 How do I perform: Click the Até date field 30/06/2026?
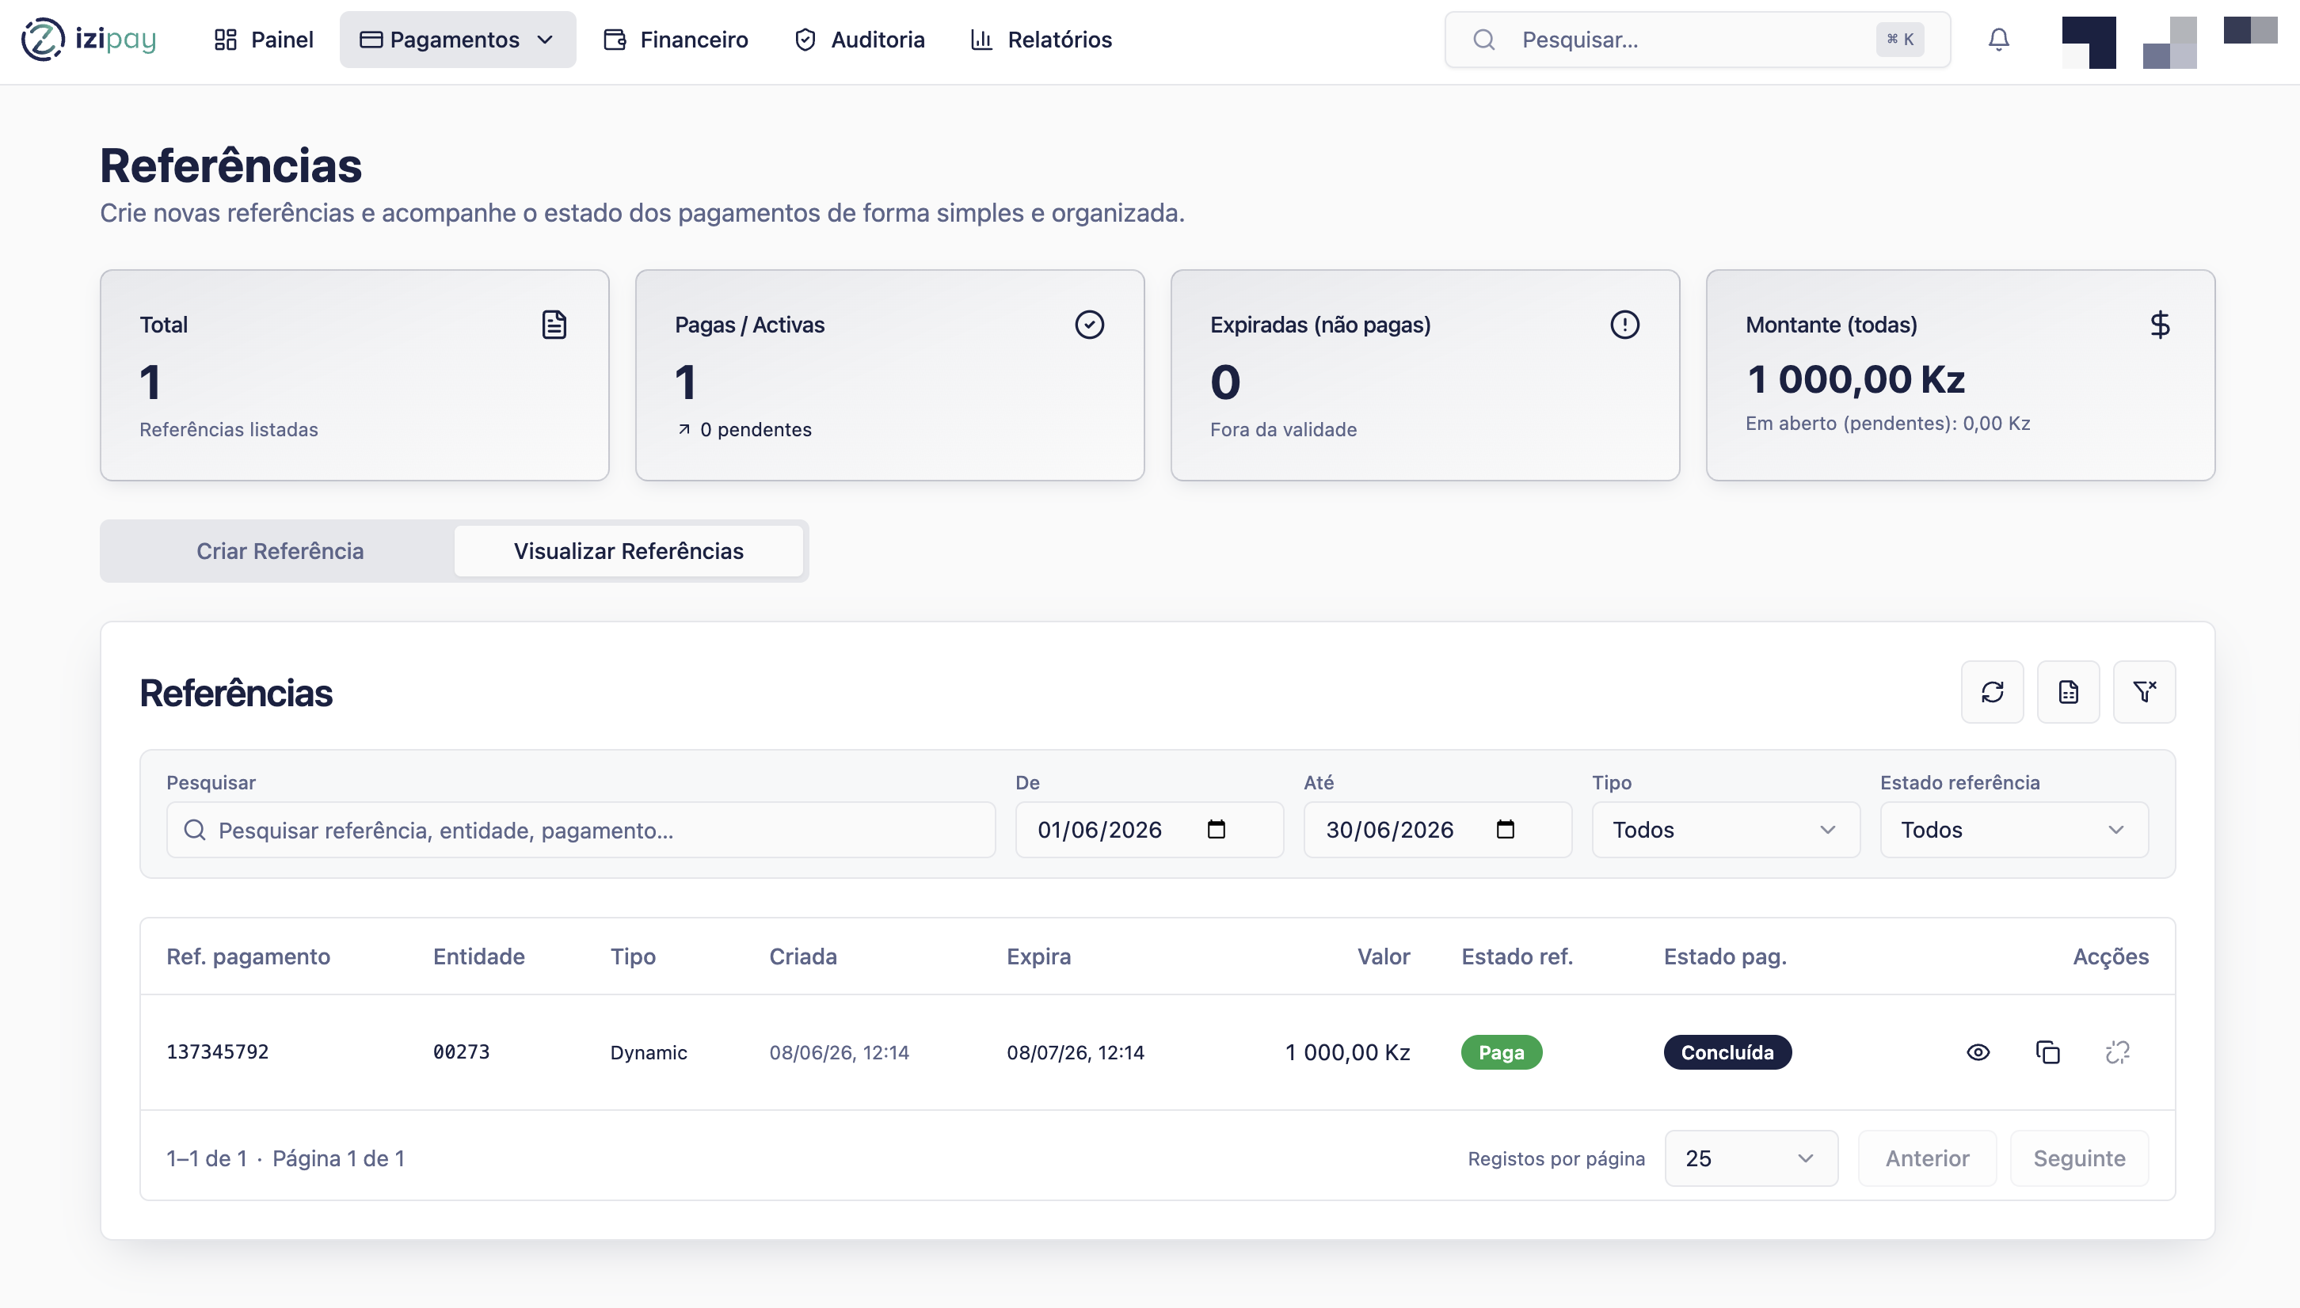(1437, 829)
